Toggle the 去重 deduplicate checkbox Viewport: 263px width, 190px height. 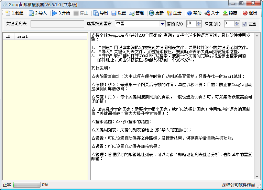244,24
